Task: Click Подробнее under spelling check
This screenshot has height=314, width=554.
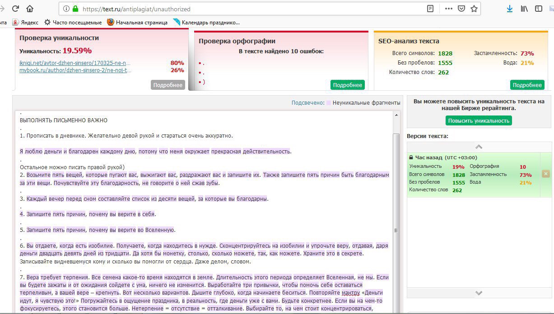Action: tap(347, 85)
